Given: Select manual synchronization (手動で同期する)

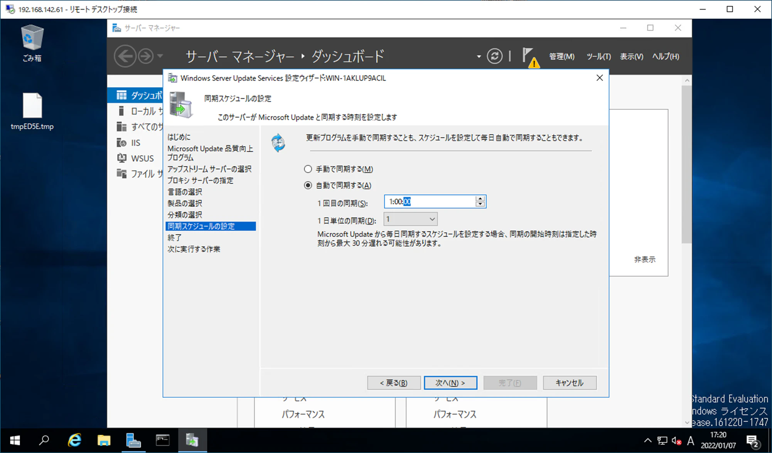Looking at the screenshot, I should (x=338, y=169).
